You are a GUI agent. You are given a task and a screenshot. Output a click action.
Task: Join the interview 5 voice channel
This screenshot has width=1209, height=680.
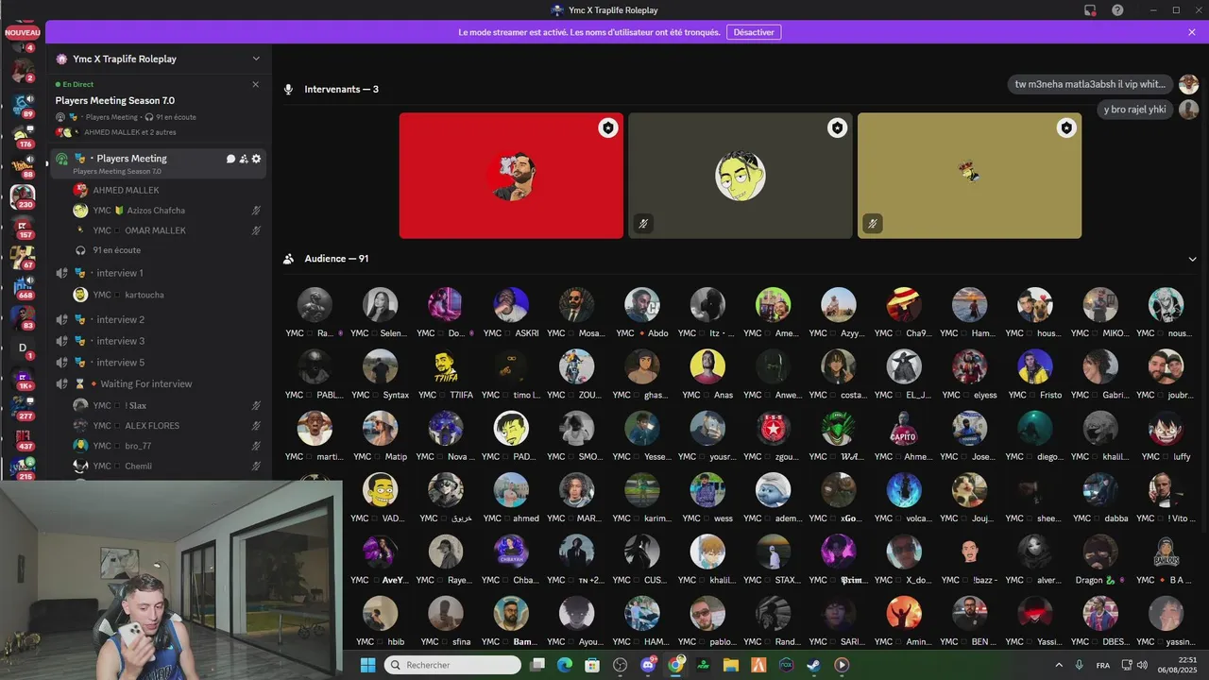pos(158,363)
